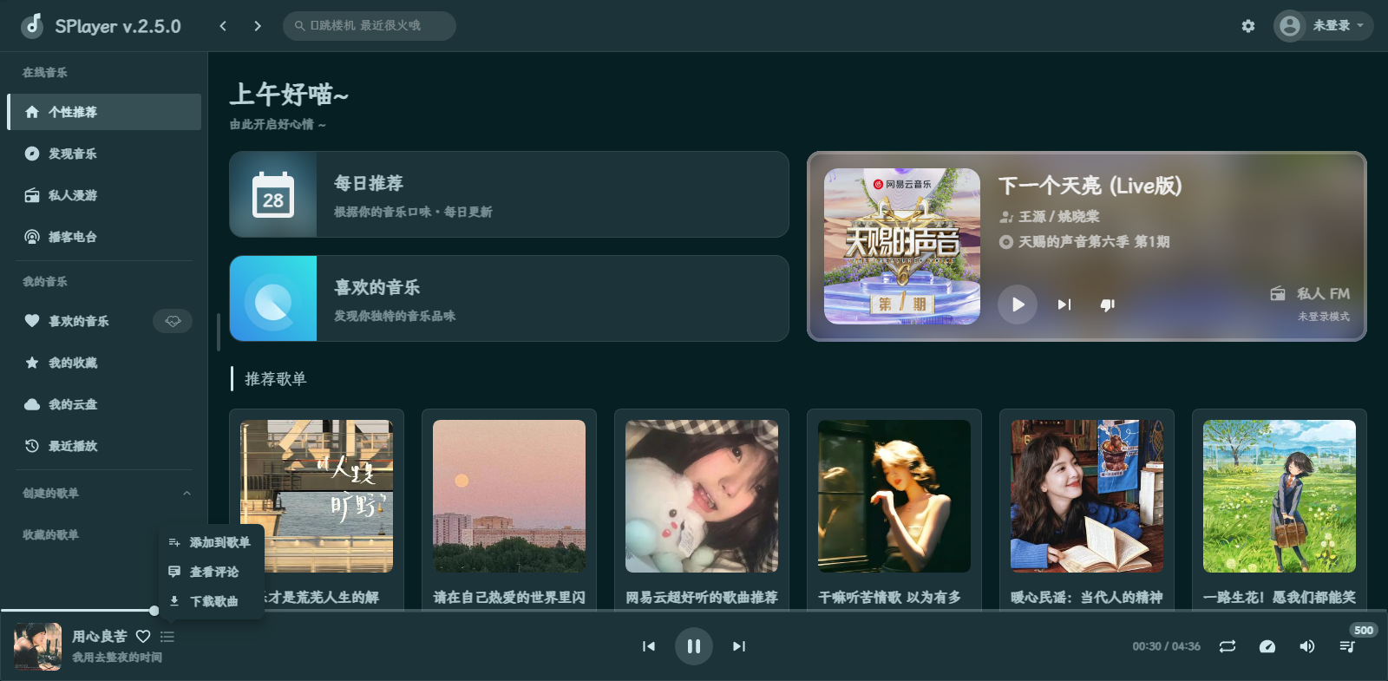
Task: Click the 暖心民谣 playlist title
Action: [1087, 598]
